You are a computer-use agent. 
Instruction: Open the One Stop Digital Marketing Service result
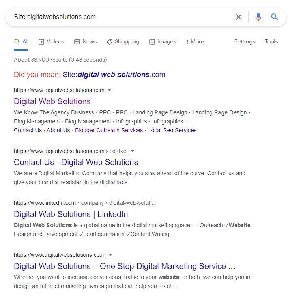click(125, 266)
